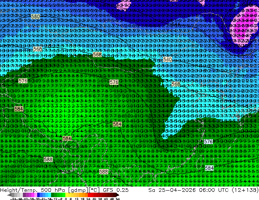The height and width of the screenshot is (200, 259).
Task: Select the cyan segment of the colorbar
Action: click(49, 195)
